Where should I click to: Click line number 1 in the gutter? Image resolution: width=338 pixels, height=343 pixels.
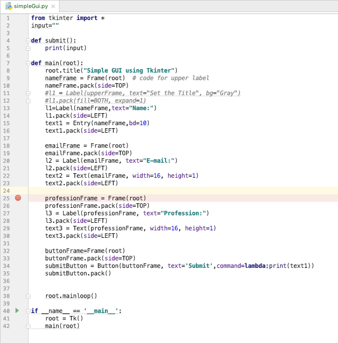(x=8, y=18)
